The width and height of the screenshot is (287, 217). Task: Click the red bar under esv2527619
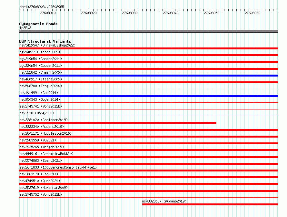point(148,191)
